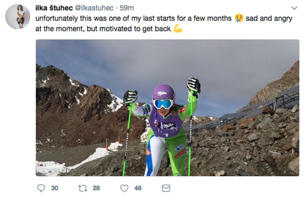Click the purple Milka helmet in photo
This screenshot has width=305, height=197.
pyautogui.click(x=164, y=92)
